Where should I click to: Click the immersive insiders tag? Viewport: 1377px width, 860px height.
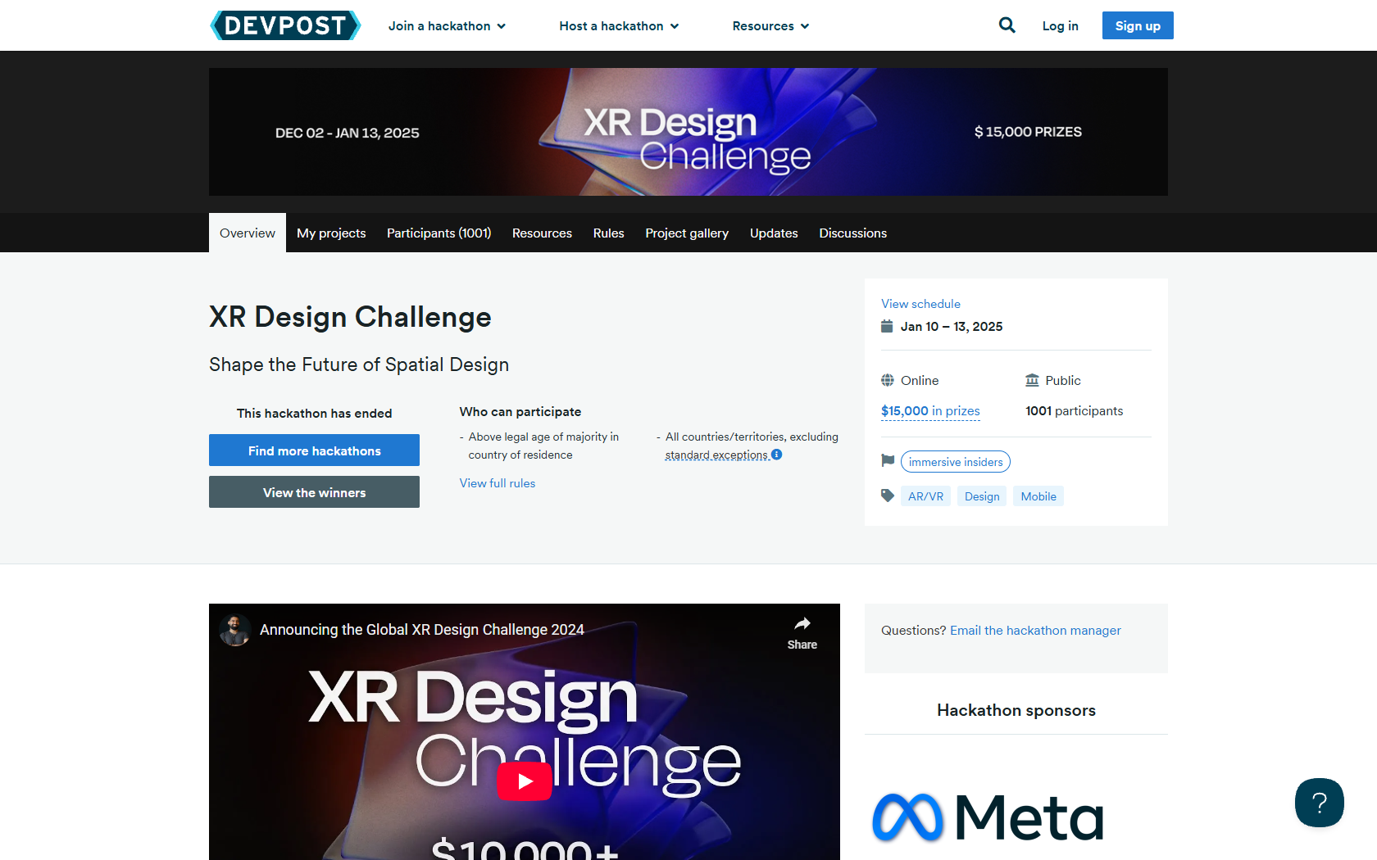[955, 462]
